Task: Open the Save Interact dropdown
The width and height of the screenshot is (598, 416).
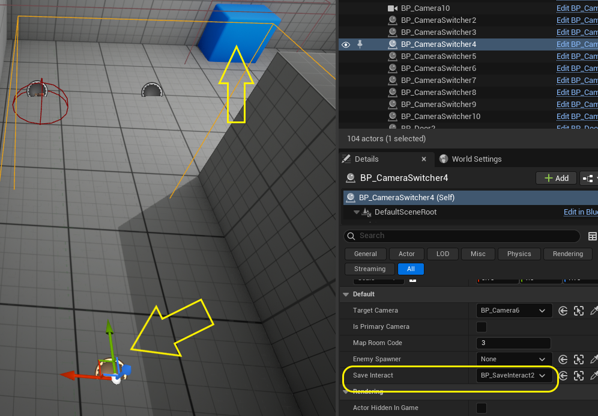Action: (x=514, y=376)
